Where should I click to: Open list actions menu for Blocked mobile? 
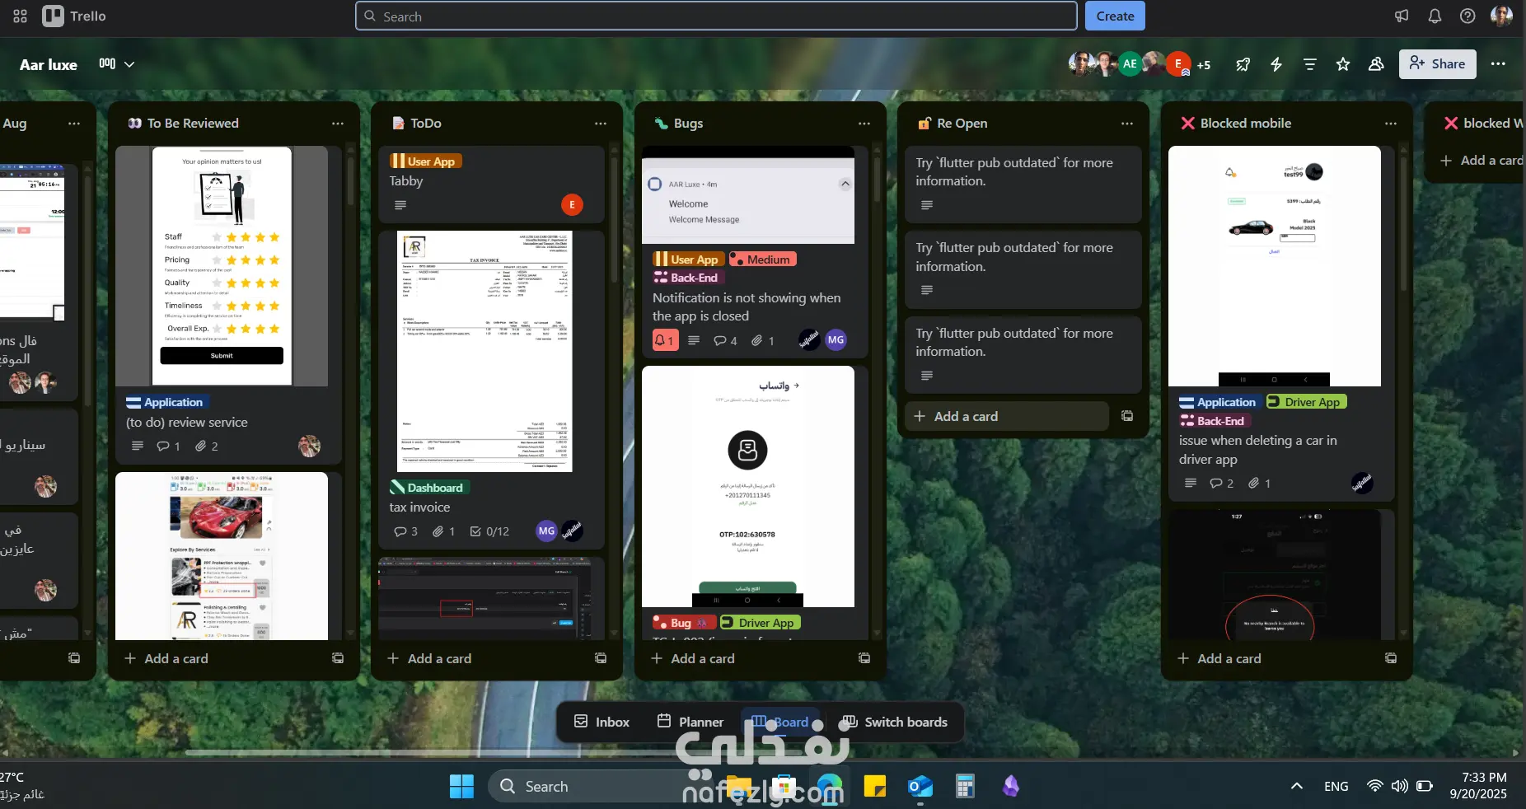[1391, 124]
